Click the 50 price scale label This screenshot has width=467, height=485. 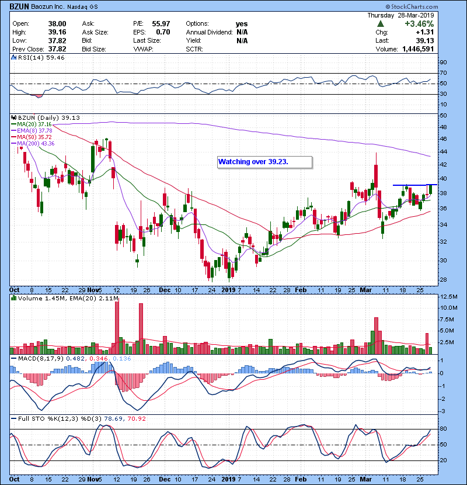[443, 116]
